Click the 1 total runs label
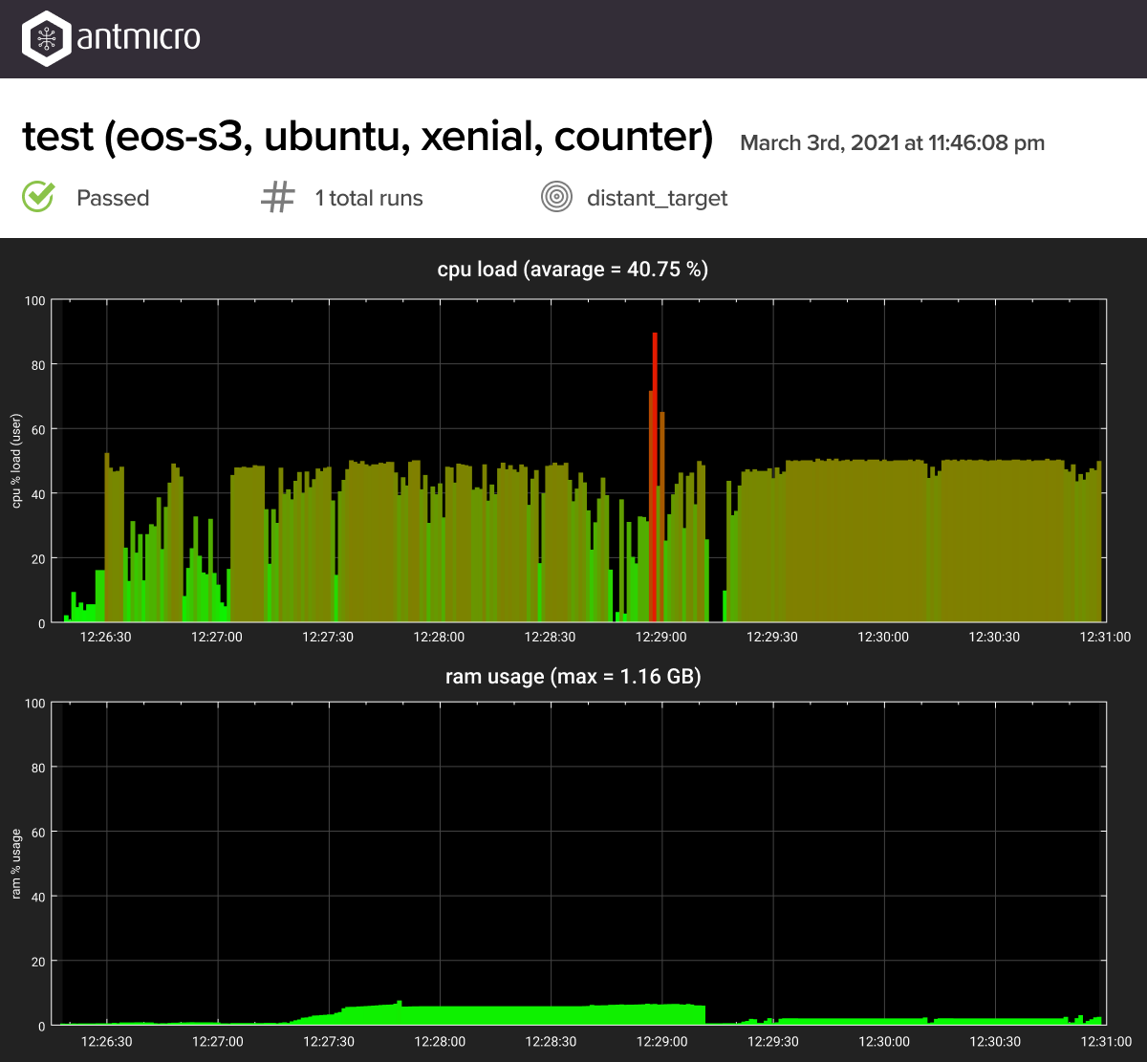The image size is (1147, 1062). tap(369, 198)
